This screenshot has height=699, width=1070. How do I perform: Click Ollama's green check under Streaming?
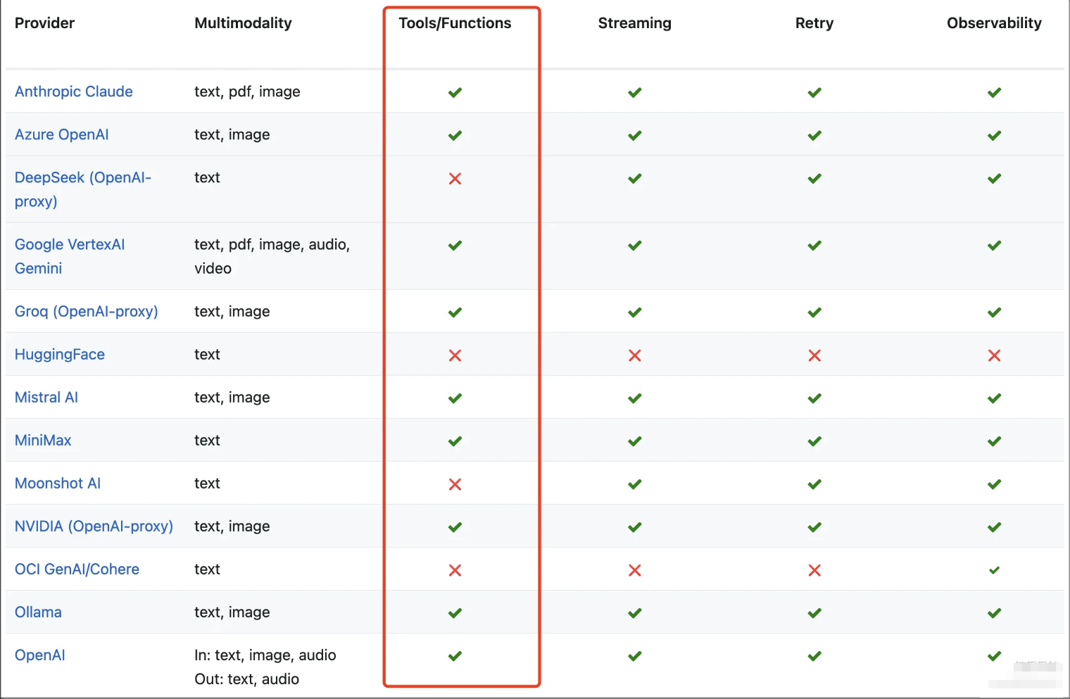point(634,613)
